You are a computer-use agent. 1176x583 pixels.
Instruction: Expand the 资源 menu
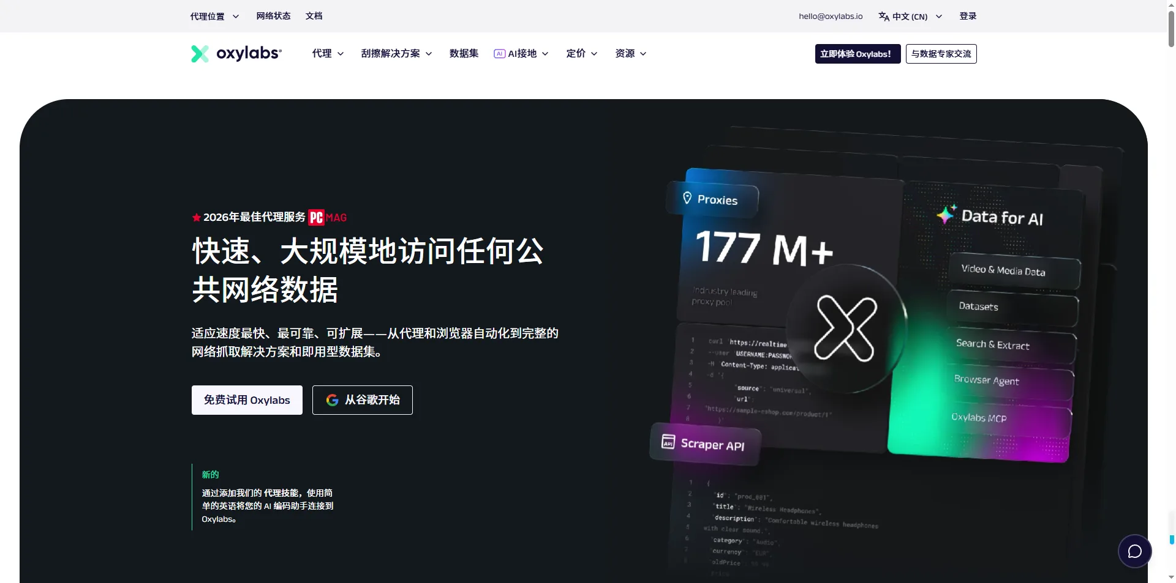coord(630,54)
